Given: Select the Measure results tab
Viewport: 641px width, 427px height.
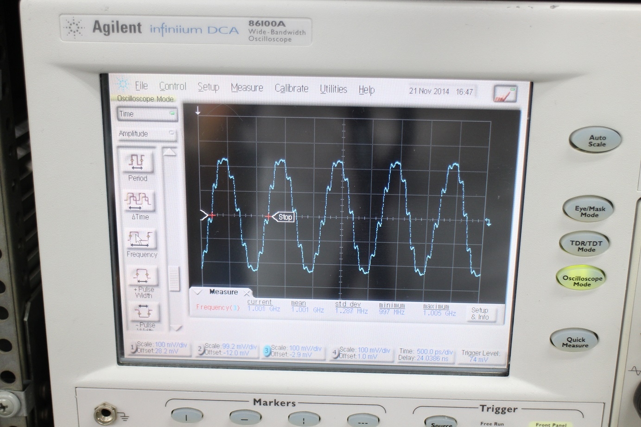Looking at the screenshot, I should point(223,292).
